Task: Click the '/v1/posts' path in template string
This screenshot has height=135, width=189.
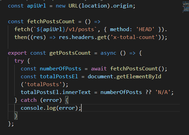Action: 80,29
